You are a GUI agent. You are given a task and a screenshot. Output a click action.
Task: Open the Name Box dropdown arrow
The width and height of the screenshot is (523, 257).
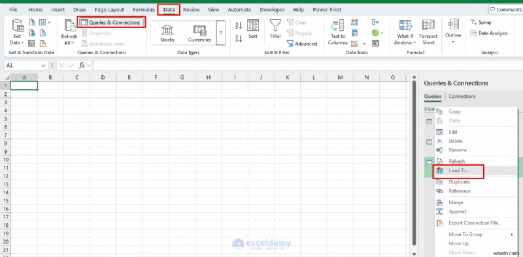click(43, 66)
